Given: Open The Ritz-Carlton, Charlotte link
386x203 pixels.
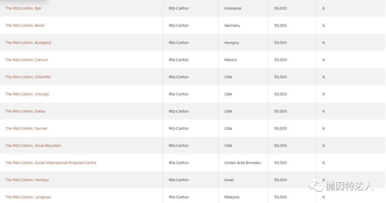Looking at the screenshot, I should click(28, 77).
